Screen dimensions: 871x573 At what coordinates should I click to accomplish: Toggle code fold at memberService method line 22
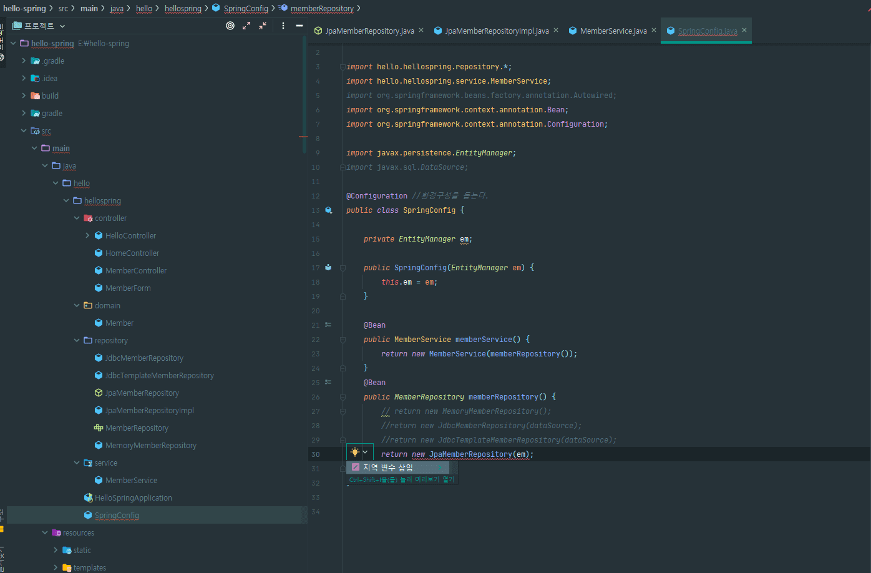(x=343, y=340)
